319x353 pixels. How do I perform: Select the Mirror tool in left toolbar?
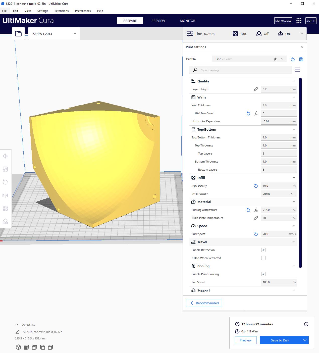(5, 195)
